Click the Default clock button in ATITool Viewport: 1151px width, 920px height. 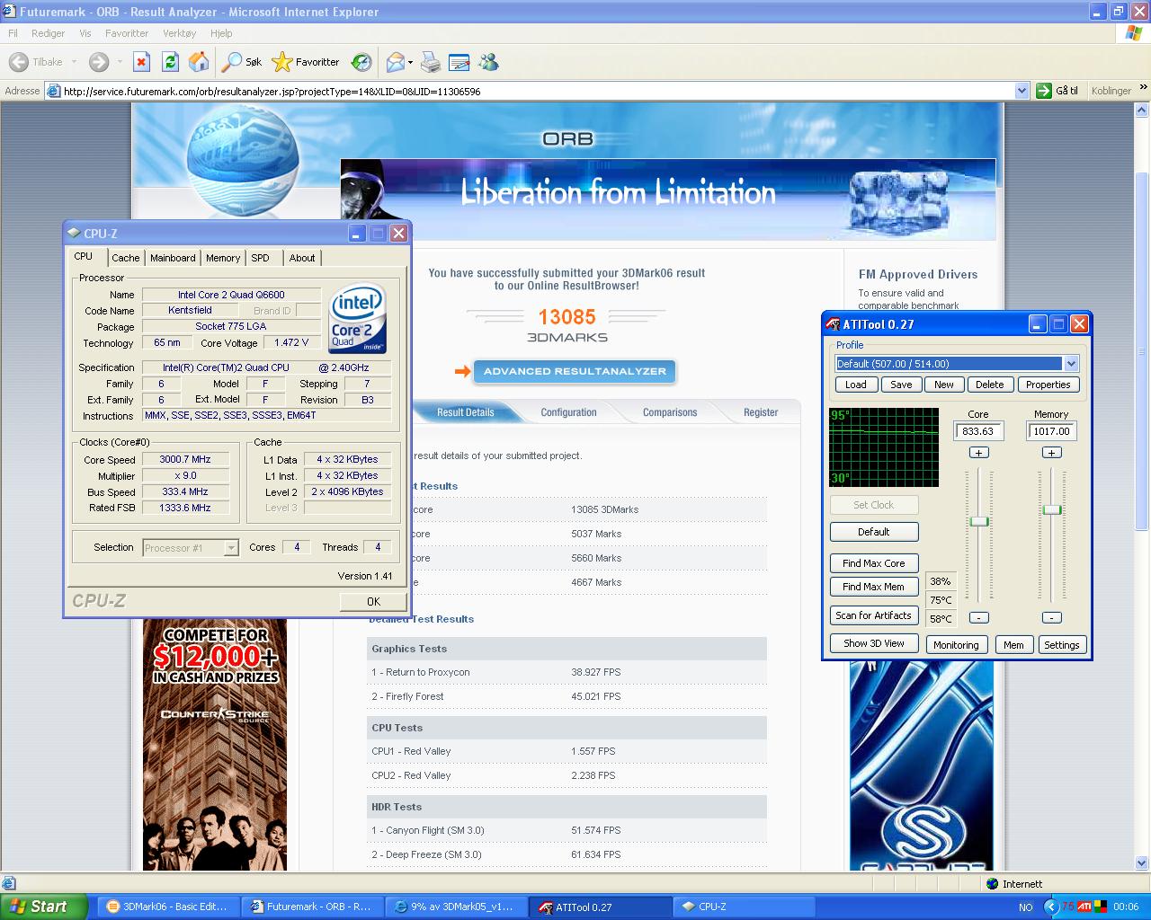tap(873, 532)
